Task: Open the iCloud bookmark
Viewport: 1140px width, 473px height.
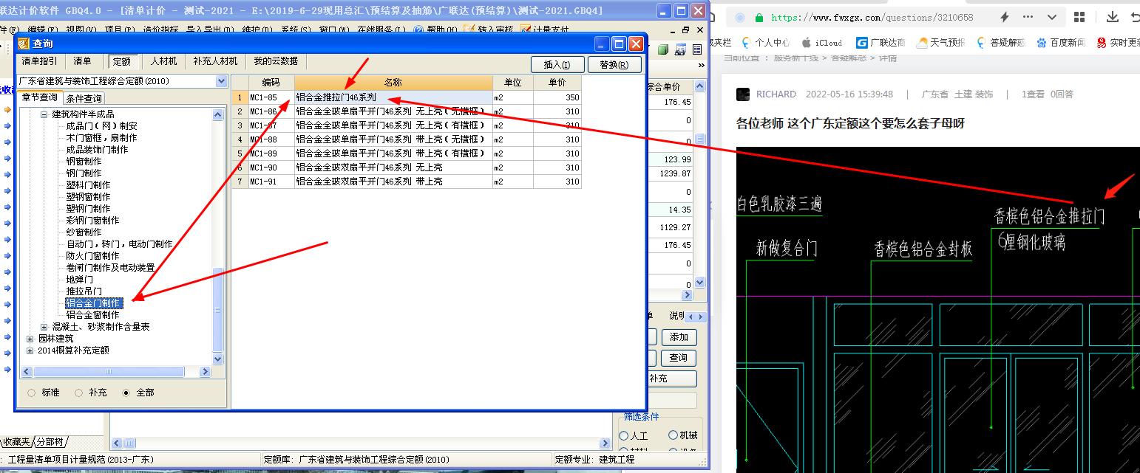Action: (822, 43)
